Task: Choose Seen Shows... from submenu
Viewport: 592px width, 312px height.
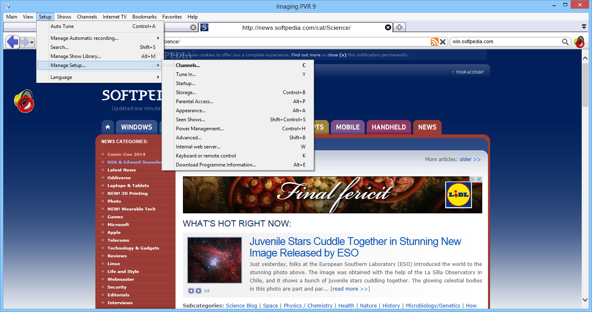Action: point(238,120)
